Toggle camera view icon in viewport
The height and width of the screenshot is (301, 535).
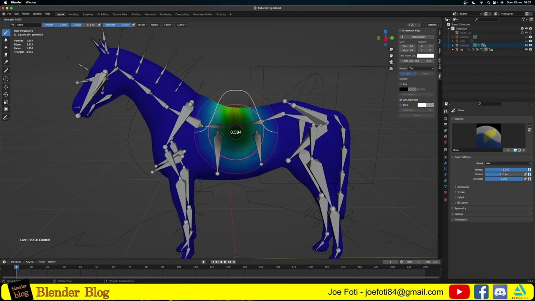(391, 62)
